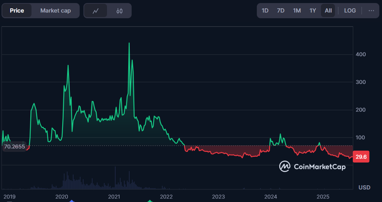This screenshot has height=202, width=382.
Task: Click the 400 price axis label
Action: 361,54
